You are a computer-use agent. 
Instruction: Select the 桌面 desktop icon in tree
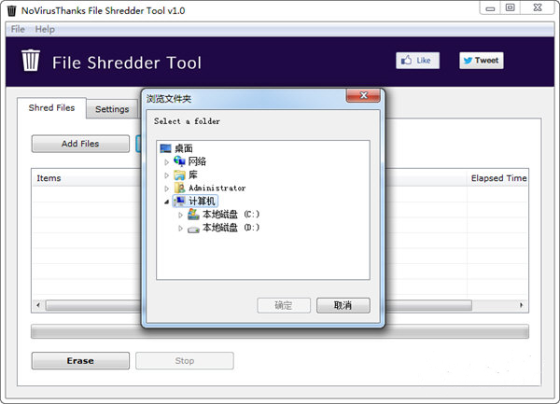click(x=166, y=148)
